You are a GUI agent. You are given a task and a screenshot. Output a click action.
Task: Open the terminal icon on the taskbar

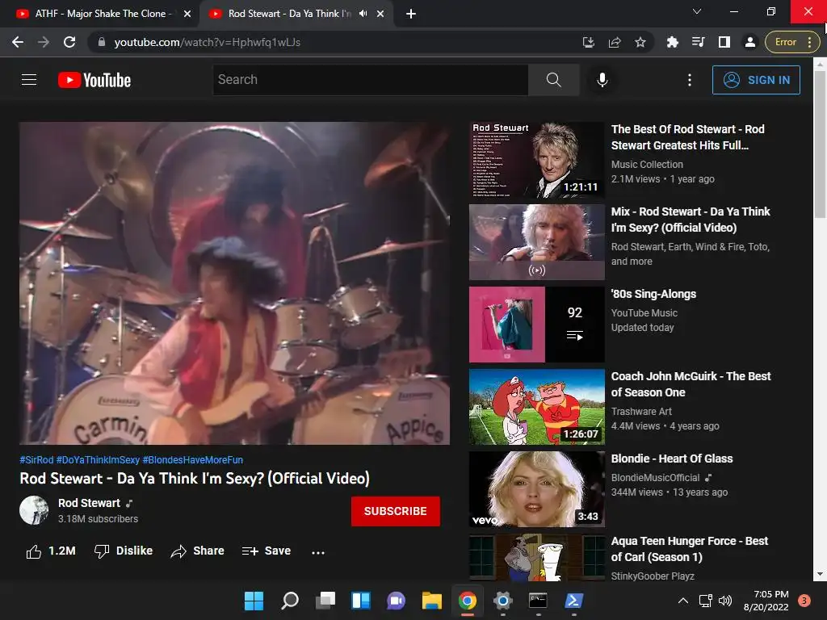tap(538, 601)
